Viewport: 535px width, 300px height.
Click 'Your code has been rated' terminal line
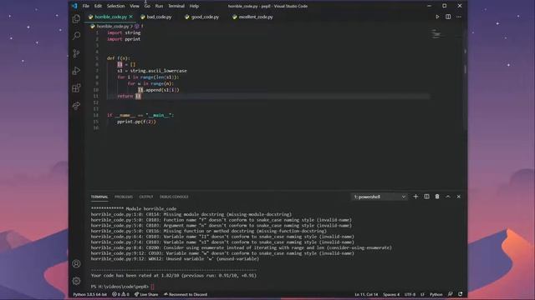174,276
